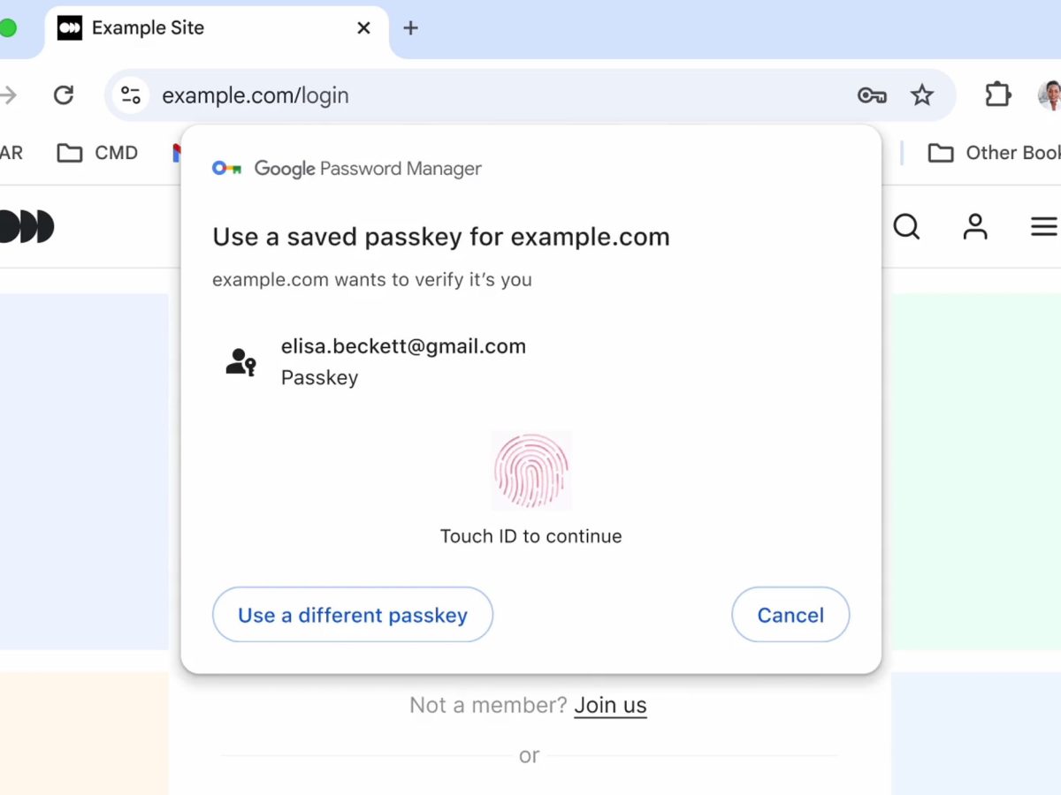Click the Touch ID fingerprint icon
The height and width of the screenshot is (795, 1061).
(x=531, y=470)
